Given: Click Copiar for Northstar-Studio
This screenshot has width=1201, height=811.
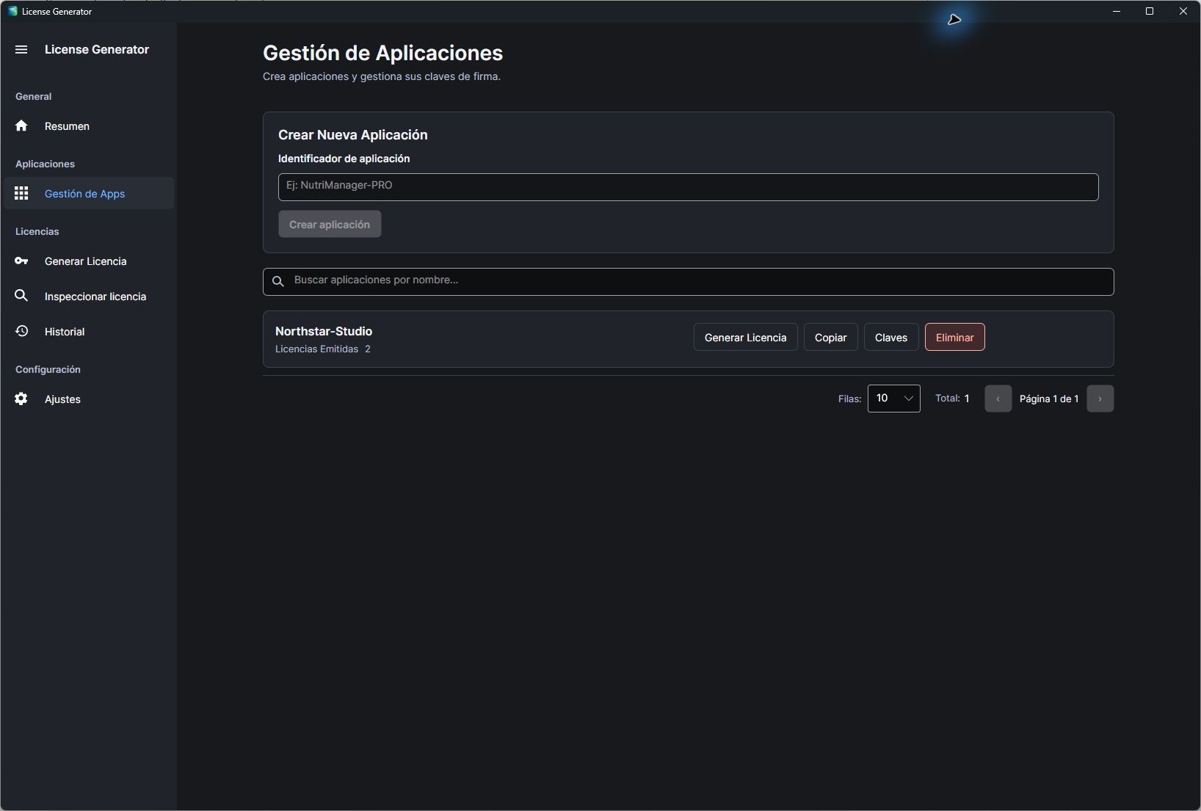Looking at the screenshot, I should (x=830, y=337).
